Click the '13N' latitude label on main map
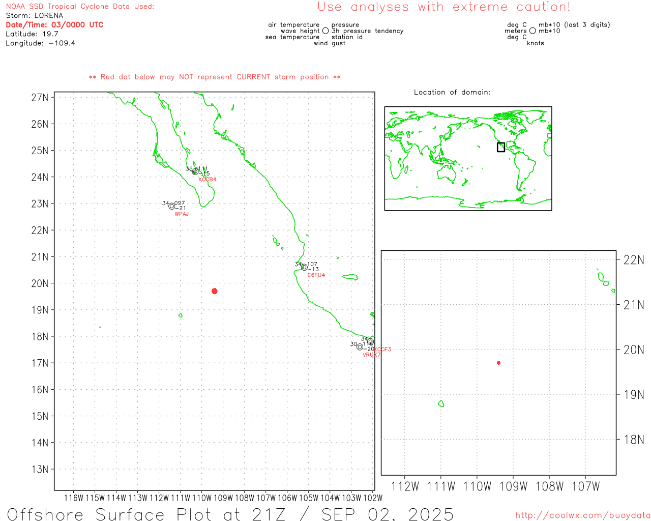Viewport: 651px width, 521px height. click(40, 469)
